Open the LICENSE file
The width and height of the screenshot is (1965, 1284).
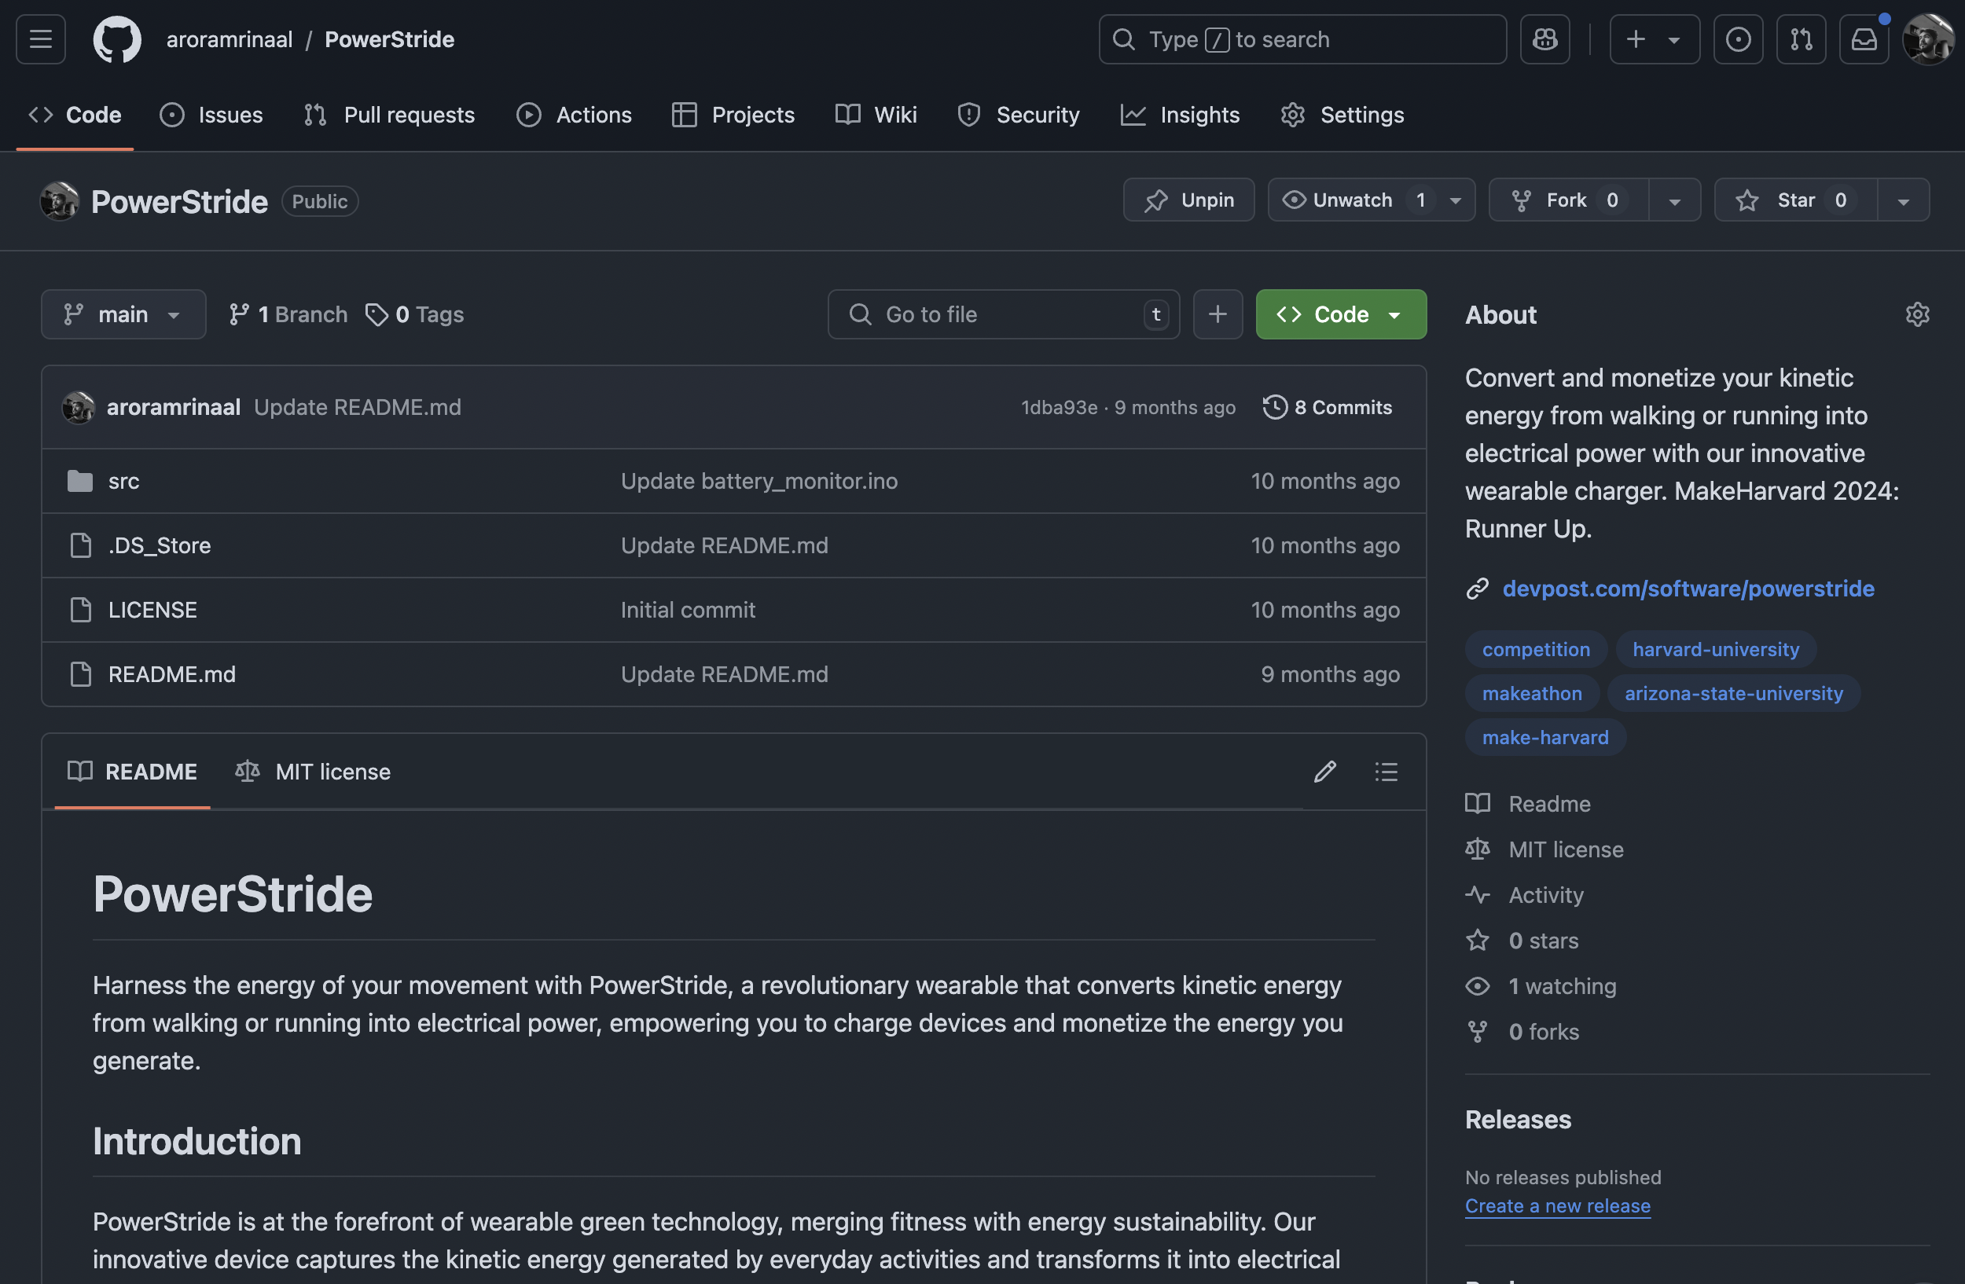click(152, 610)
